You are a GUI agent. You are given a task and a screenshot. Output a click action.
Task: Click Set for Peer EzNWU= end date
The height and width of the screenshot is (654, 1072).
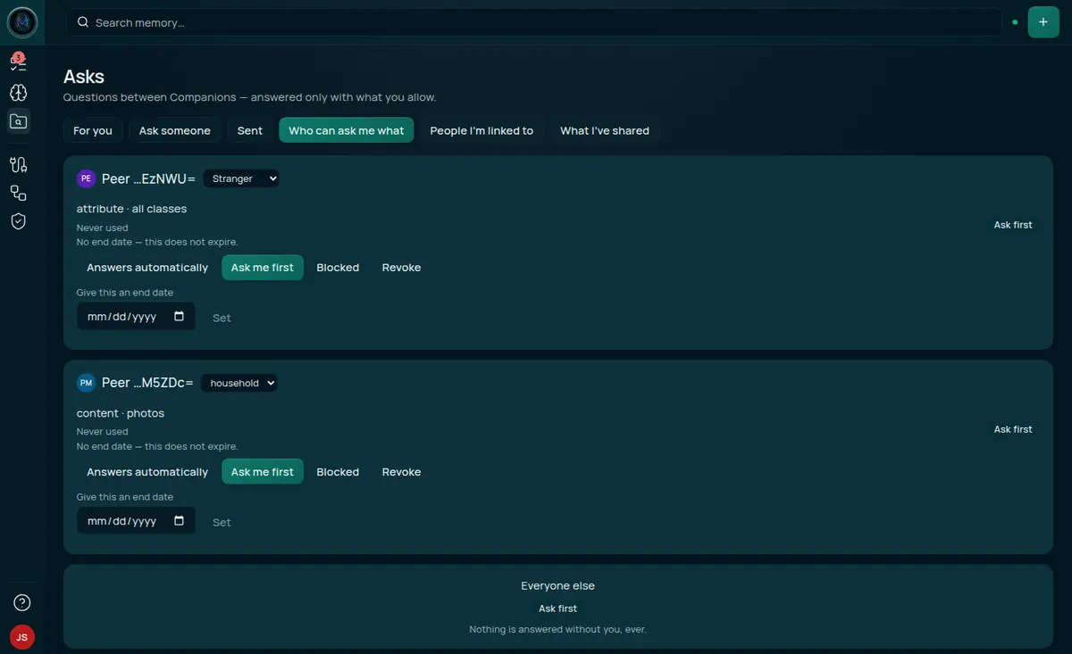(x=222, y=318)
